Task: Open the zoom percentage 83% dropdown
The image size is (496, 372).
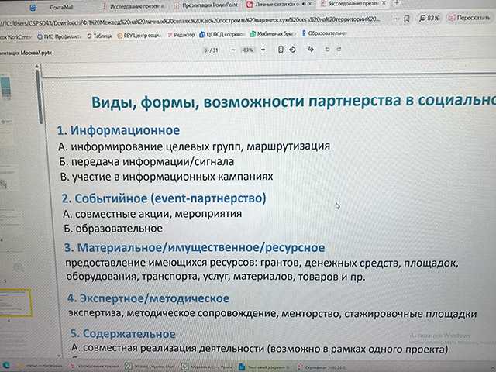Action: (x=248, y=49)
